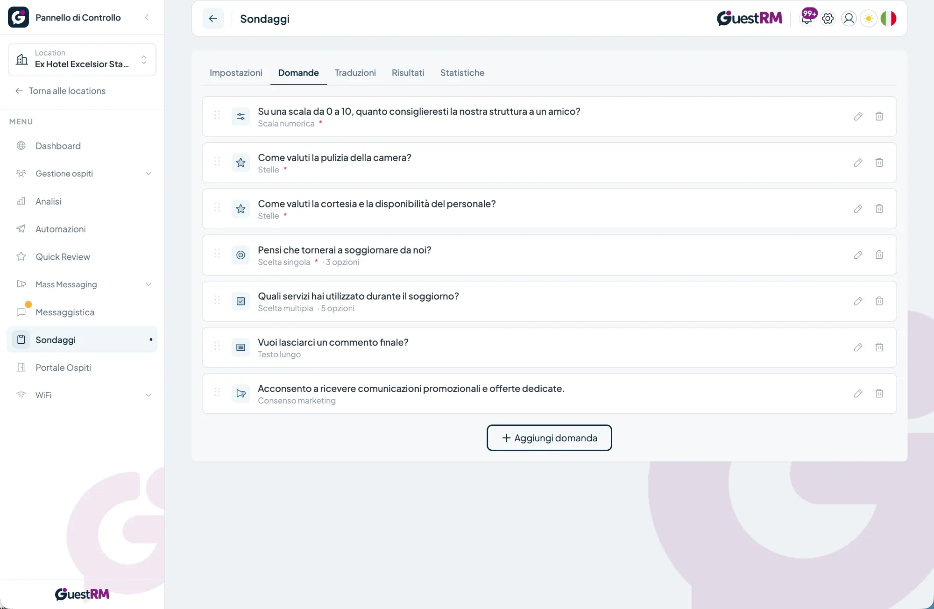The height and width of the screenshot is (609, 934).
Task: Click Torna alle locations link
Action: [60, 91]
